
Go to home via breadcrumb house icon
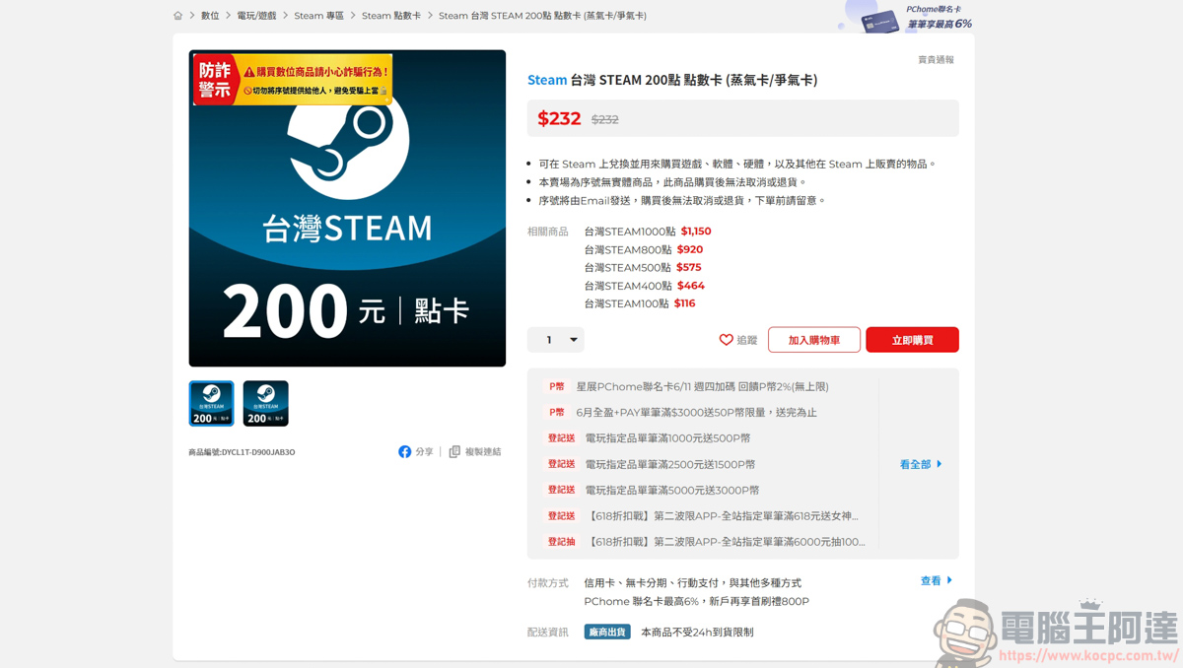click(177, 16)
